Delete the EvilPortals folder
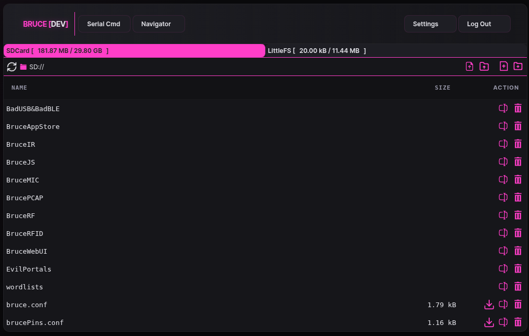529x336 pixels. coord(518,269)
